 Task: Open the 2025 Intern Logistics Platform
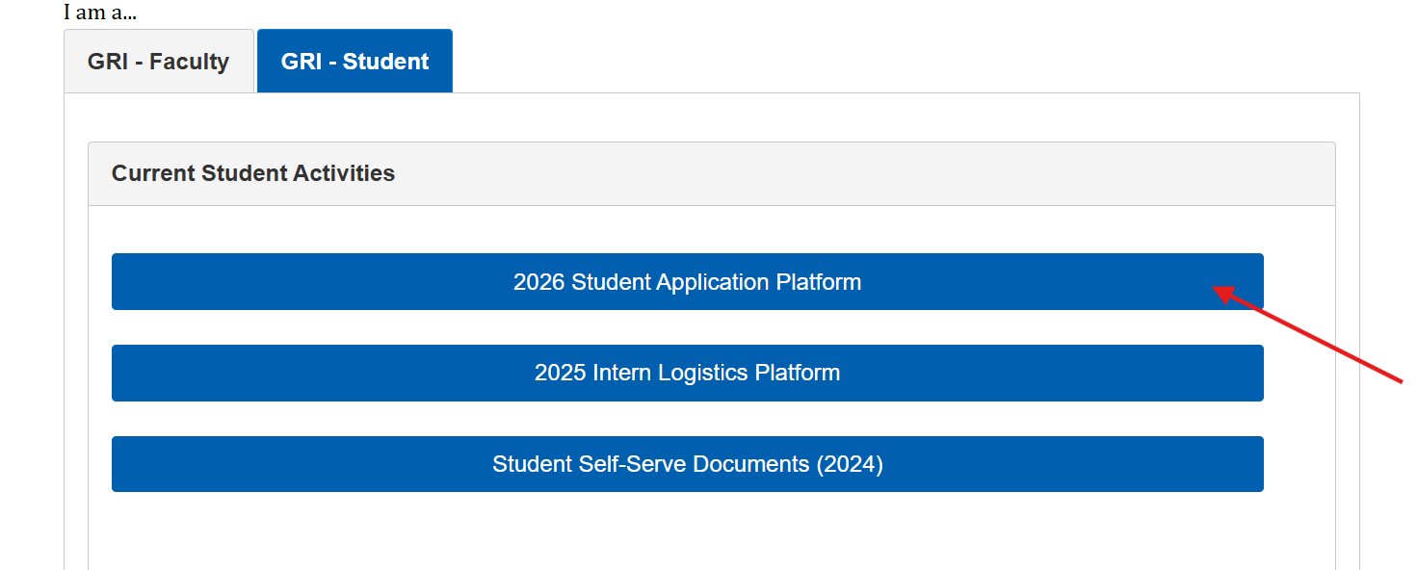687,373
